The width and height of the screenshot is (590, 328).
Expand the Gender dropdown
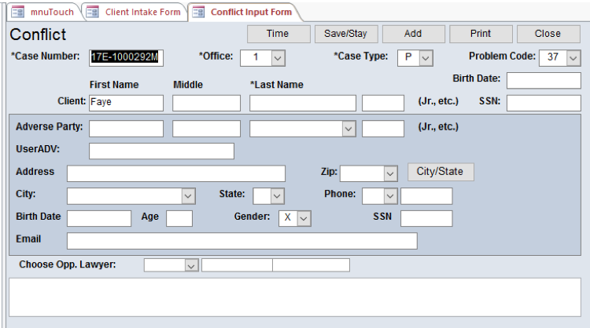point(304,219)
